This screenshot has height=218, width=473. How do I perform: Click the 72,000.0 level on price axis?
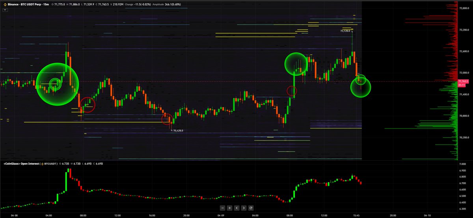(464, 73)
